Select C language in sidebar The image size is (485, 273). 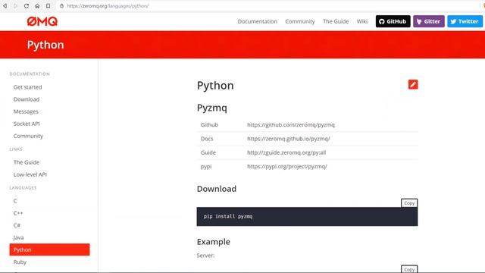click(x=15, y=201)
